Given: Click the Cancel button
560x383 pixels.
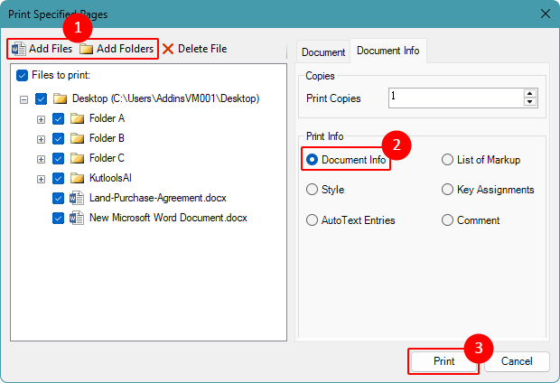Looking at the screenshot, I should tap(517, 361).
